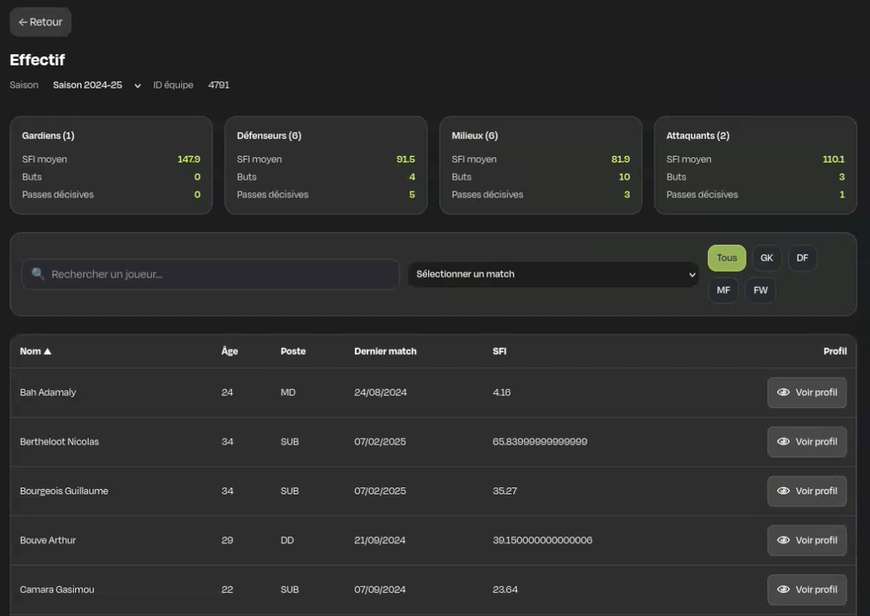Click the magnifying glass search icon

click(x=38, y=274)
